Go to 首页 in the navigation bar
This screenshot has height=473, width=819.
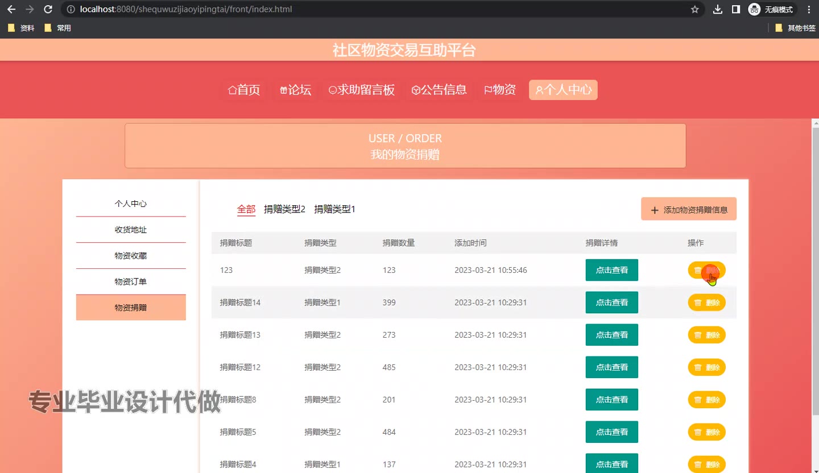point(244,90)
